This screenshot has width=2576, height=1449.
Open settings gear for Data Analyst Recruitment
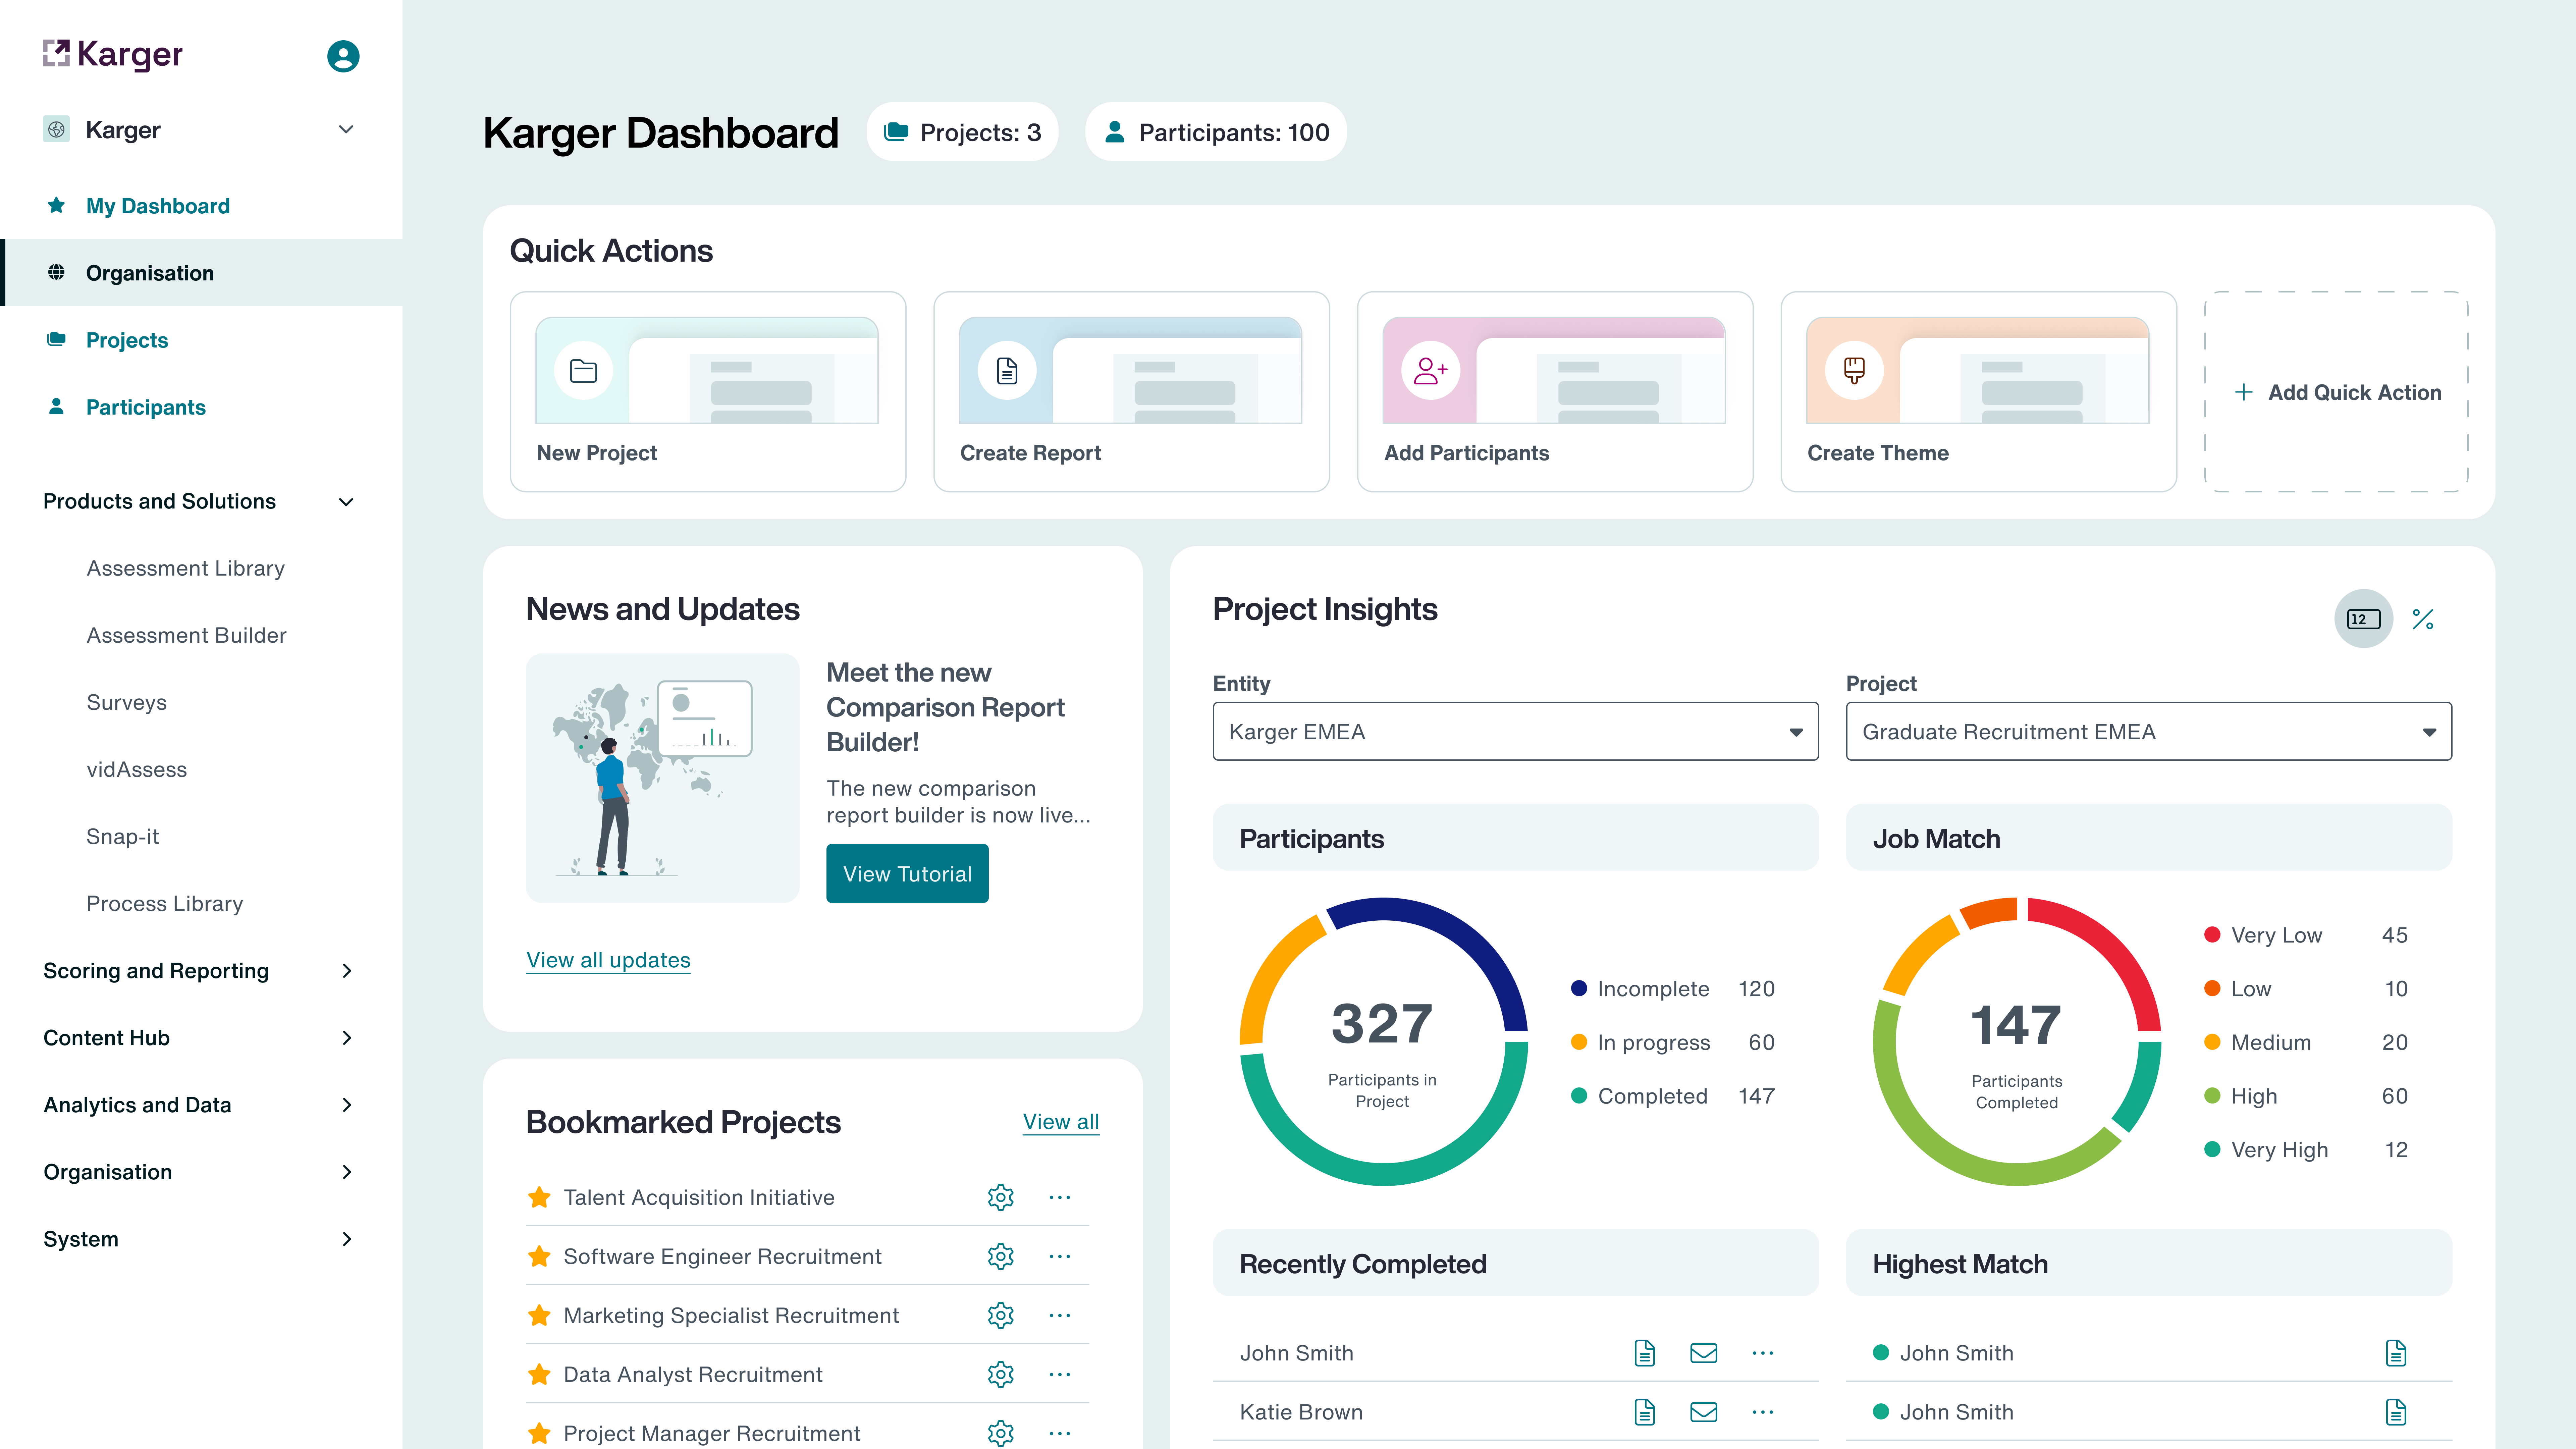[1000, 1374]
